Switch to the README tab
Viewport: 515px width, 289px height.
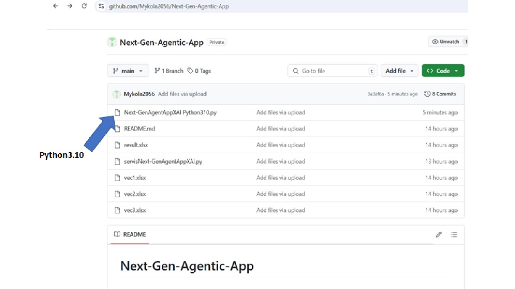[130, 234]
